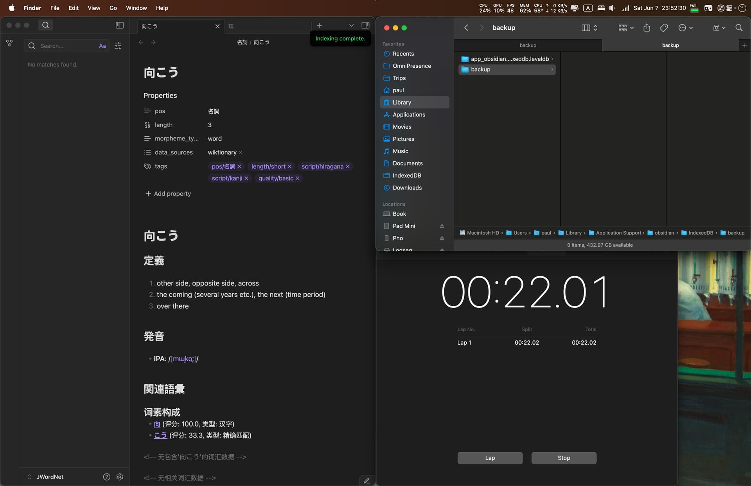The image size is (751, 486).
Task: Expand backup folder chevron in column
Action: pos(552,69)
